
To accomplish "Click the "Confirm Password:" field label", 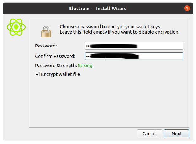I will click(55, 56).
